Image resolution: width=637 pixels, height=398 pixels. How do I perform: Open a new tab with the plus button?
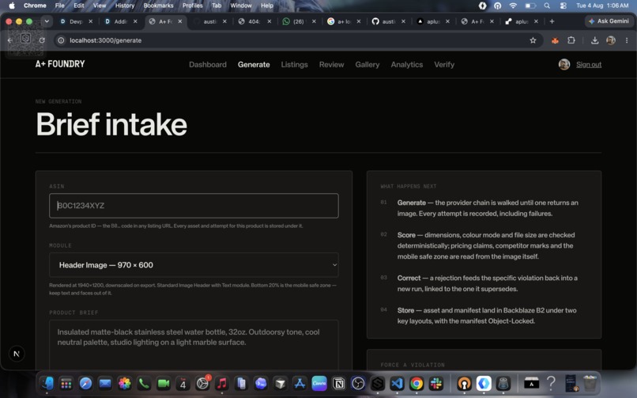coord(552,21)
